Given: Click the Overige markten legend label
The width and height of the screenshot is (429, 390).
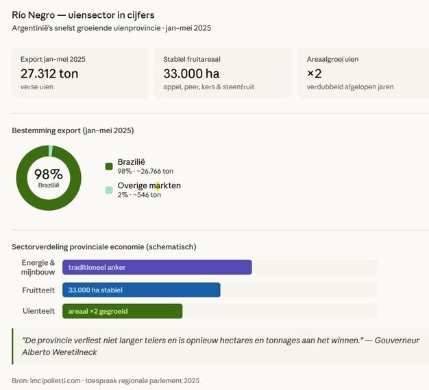Looking at the screenshot, I should (149, 185).
